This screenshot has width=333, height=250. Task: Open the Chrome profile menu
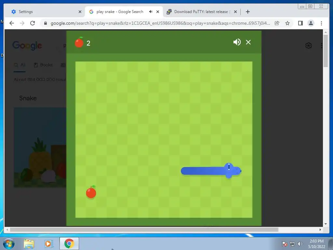click(x=311, y=23)
